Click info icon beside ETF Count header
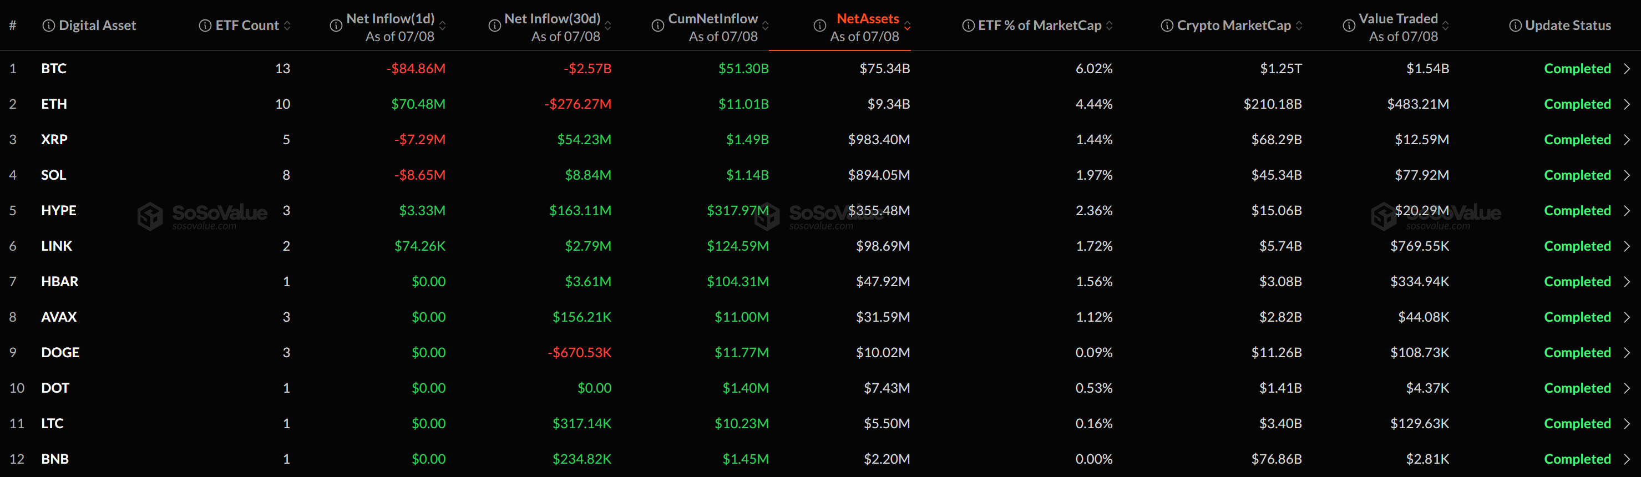The image size is (1641, 477). pyautogui.click(x=205, y=26)
